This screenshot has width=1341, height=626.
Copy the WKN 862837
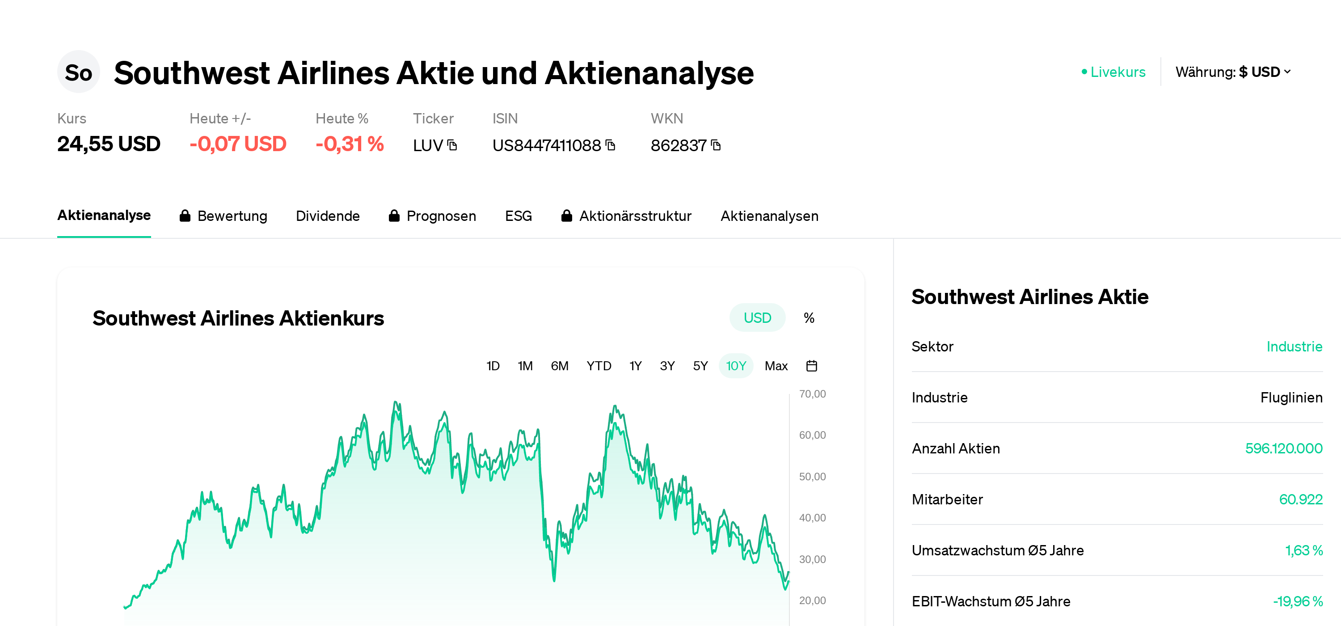[716, 145]
